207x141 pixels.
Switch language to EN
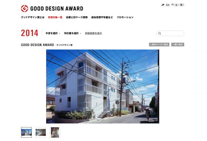[168, 5]
